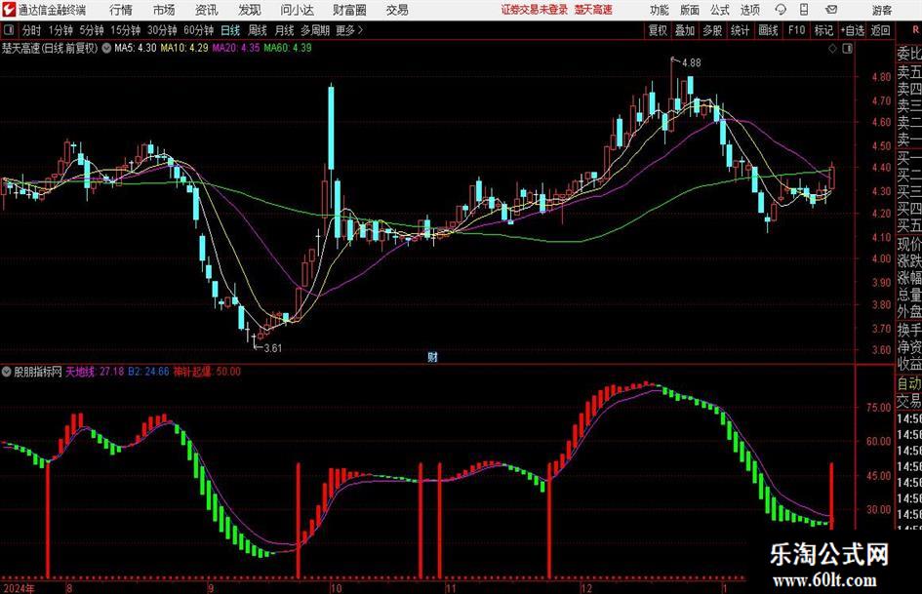Expand the main chart indicator dropdown arrow
The height and width of the screenshot is (594, 922).
pyautogui.click(x=106, y=48)
